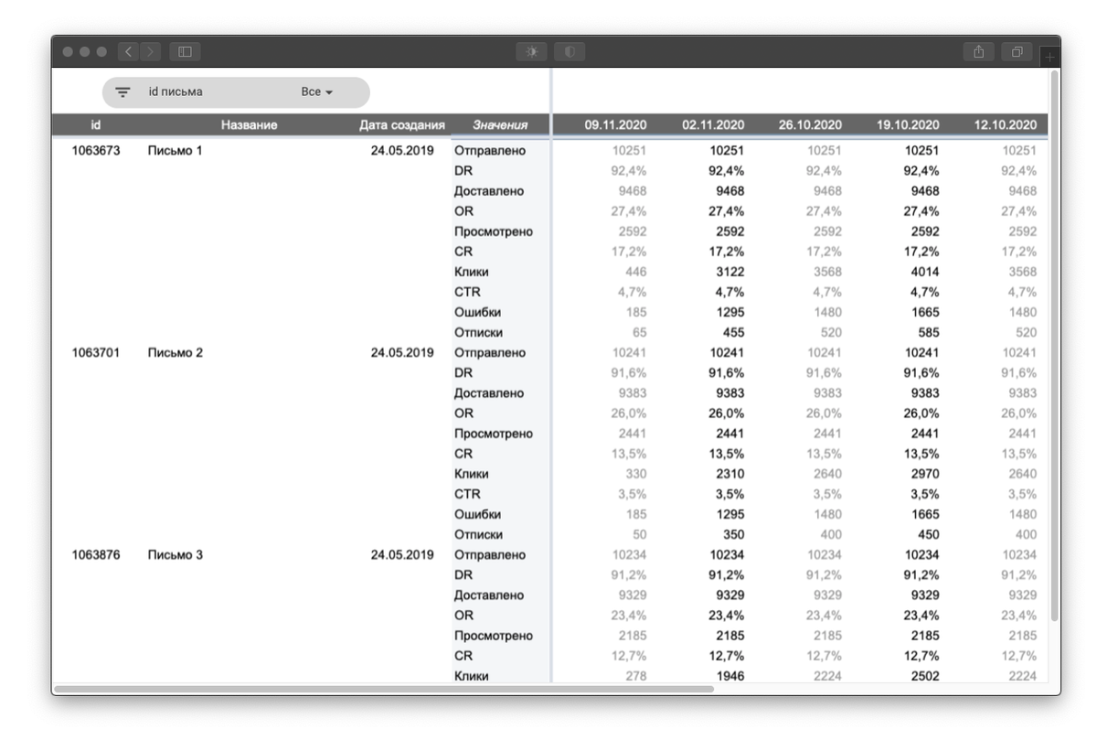The width and height of the screenshot is (1097, 740).
Task: Click the unsubscribes value 350
Action: [x=732, y=535]
